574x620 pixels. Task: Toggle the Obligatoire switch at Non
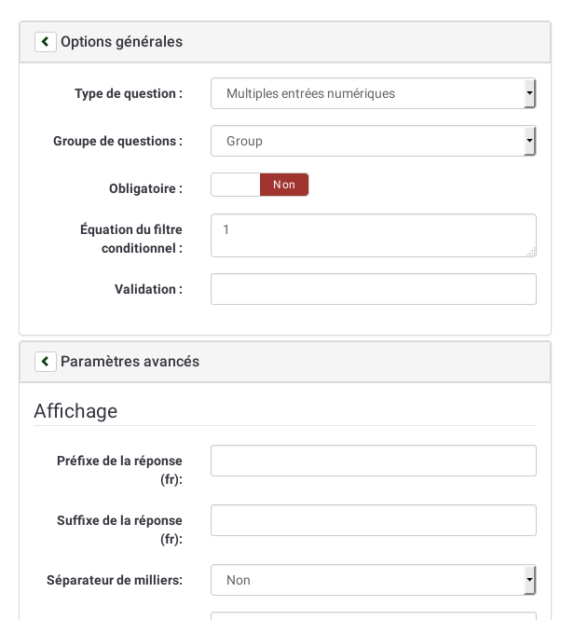tap(283, 185)
